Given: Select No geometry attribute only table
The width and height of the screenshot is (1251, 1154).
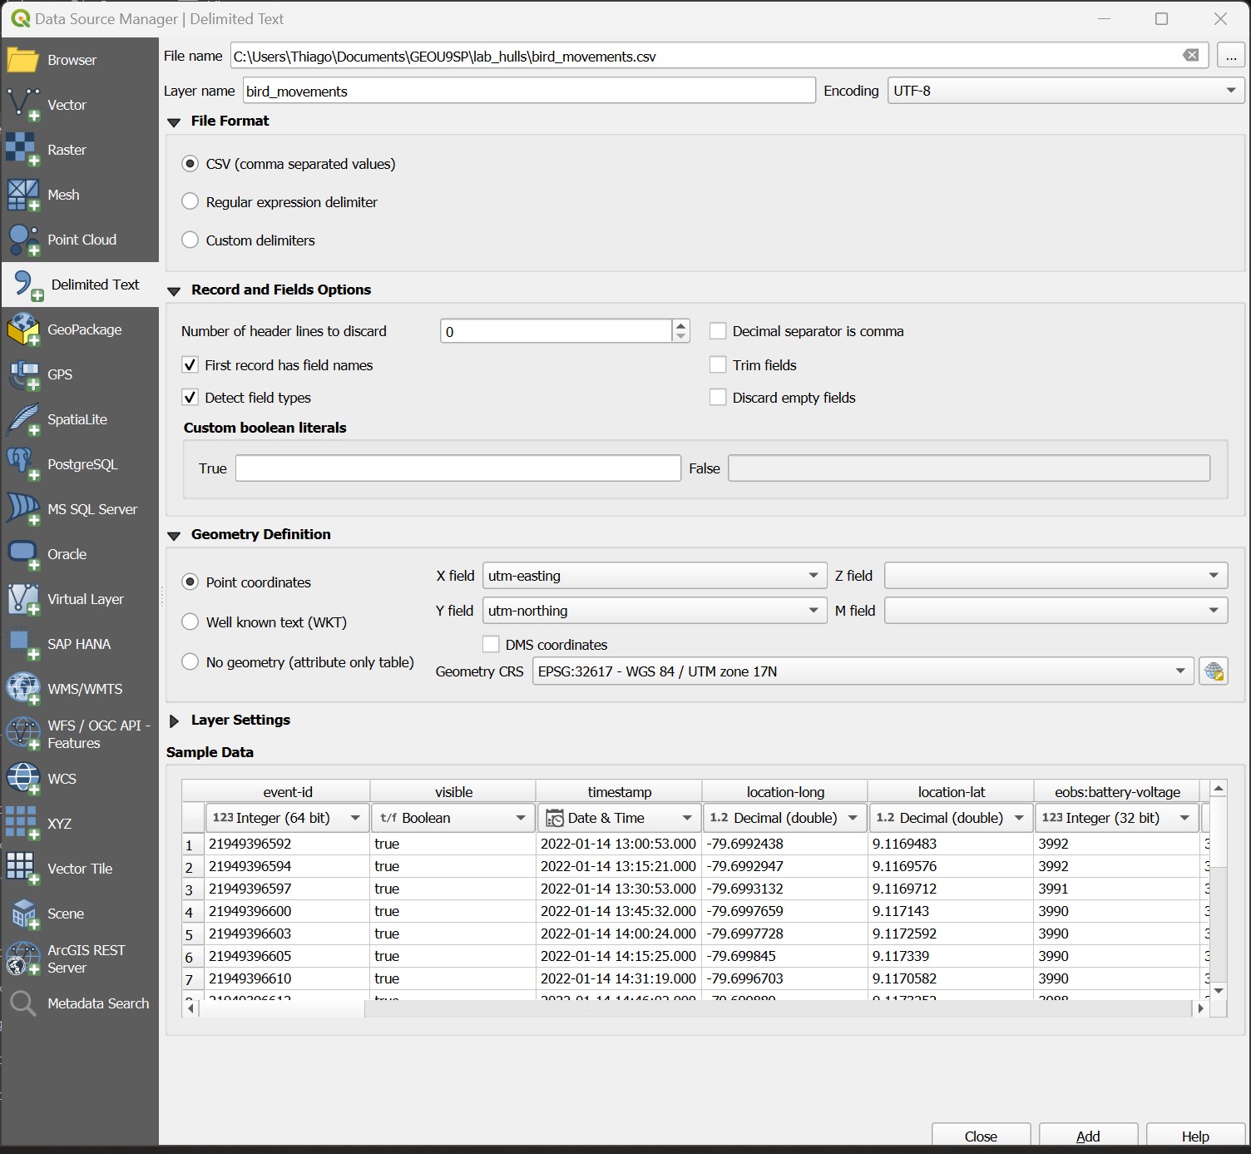Looking at the screenshot, I should tap(190, 661).
